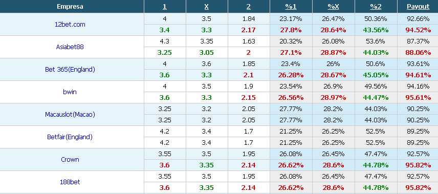Image resolution: width=438 pixels, height=194 pixels.
Task: Click Bet 365 current draw percentage 28.67%
Action: pyautogui.click(x=333, y=75)
